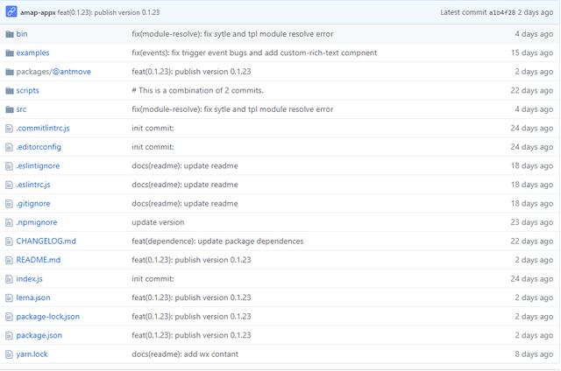Viewport: 561px width, 371px height.
Task: Click the src folder icon
Action: tap(10, 109)
